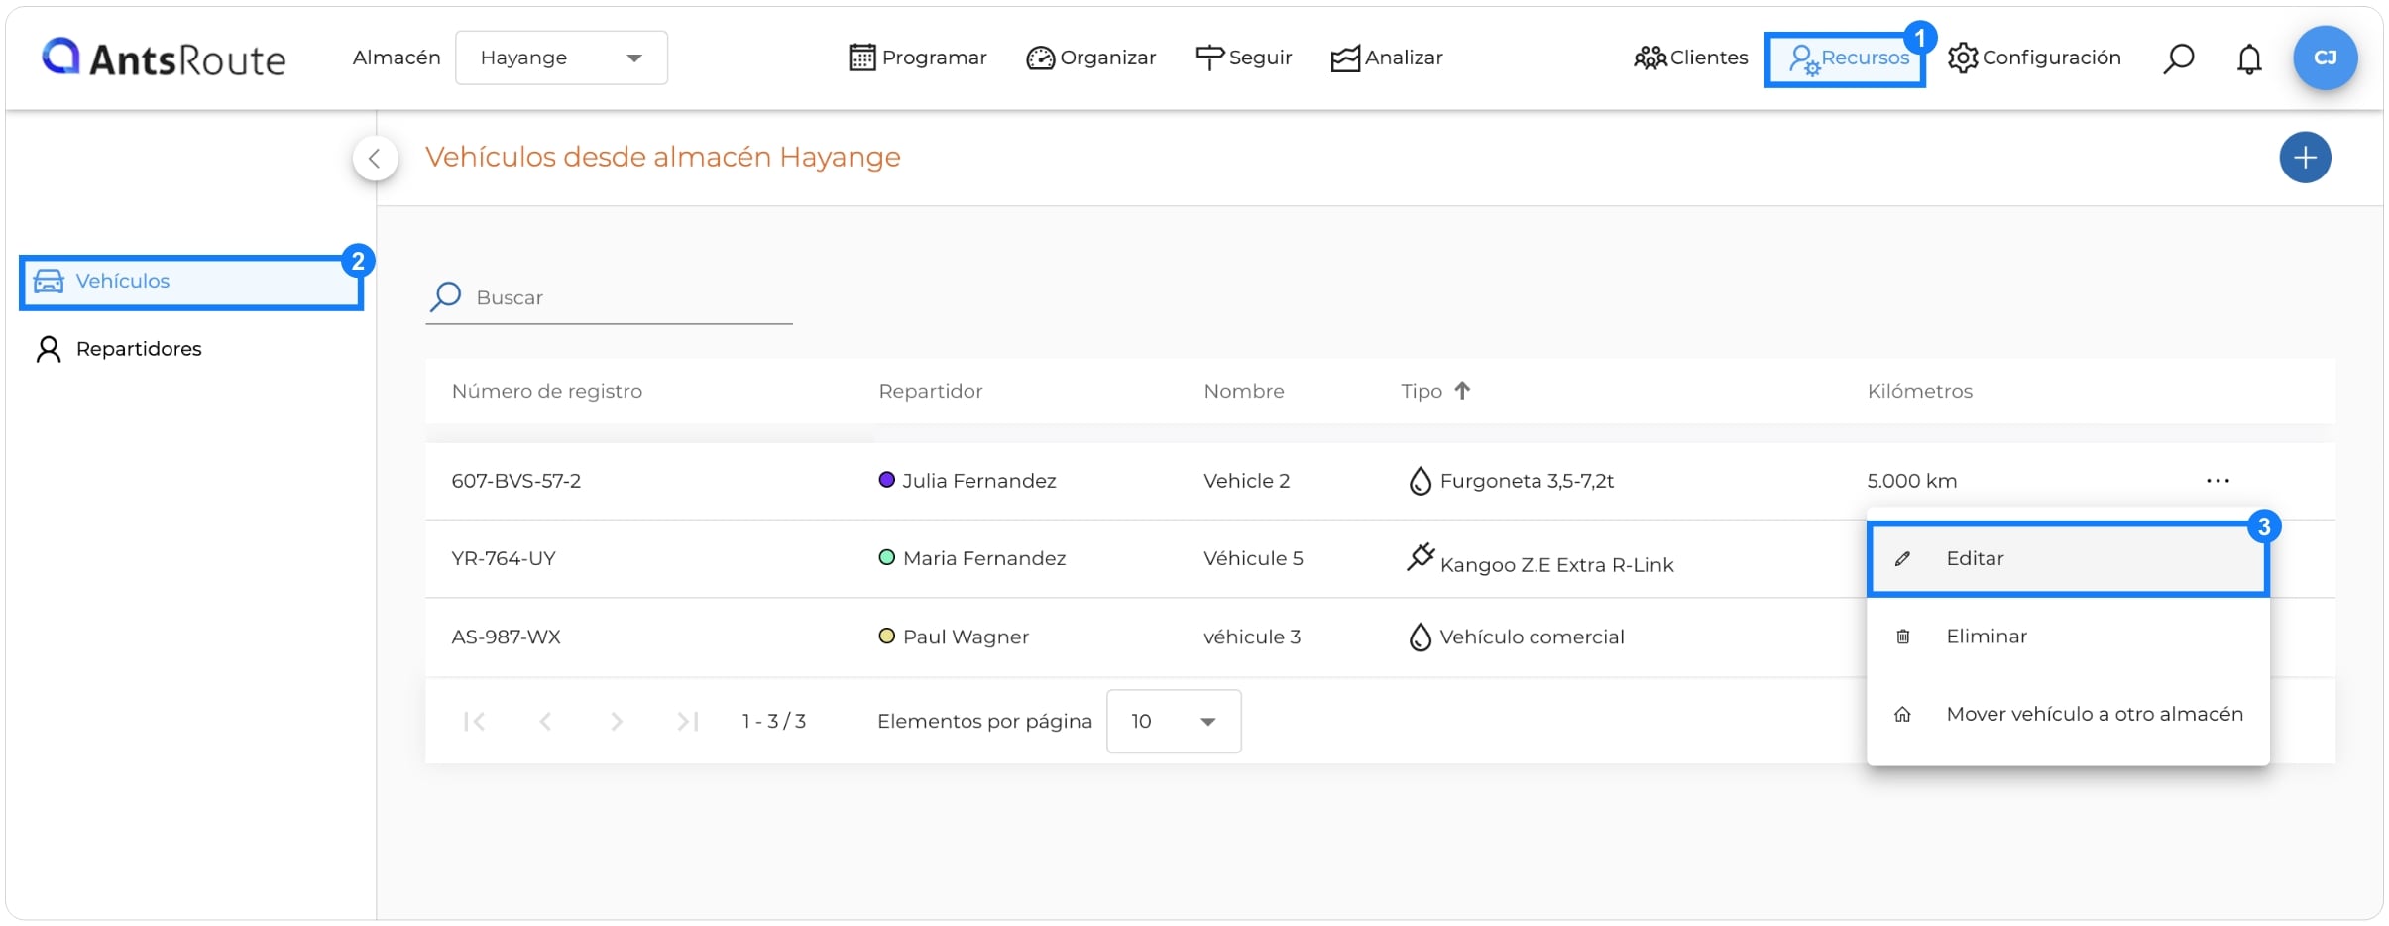Select Repartidores in the sidebar
The width and height of the screenshot is (2389, 926).
coord(119,349)
